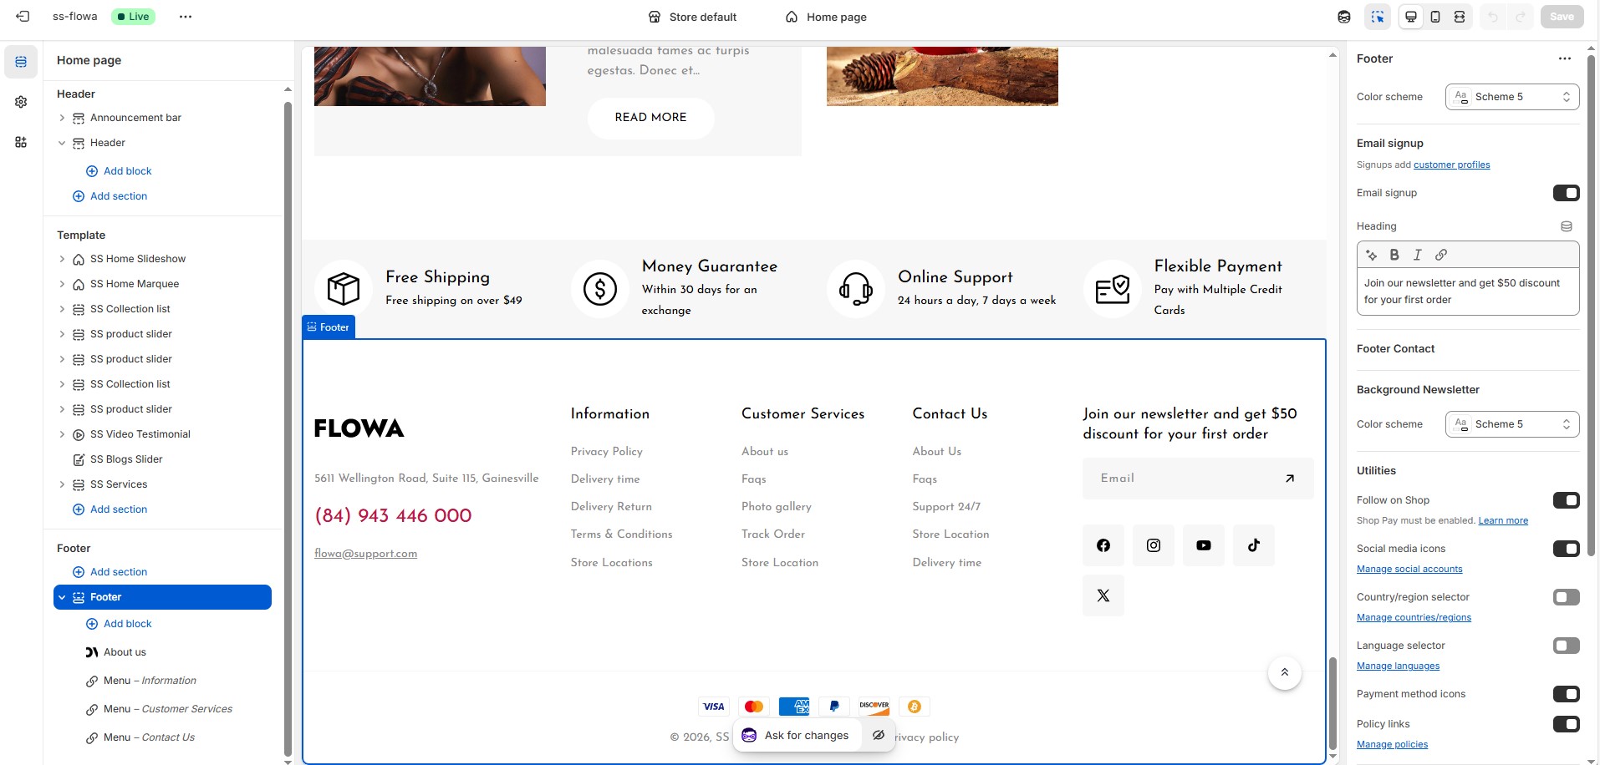Apply bold formatting in Heading editor

tap(1394, 255)
